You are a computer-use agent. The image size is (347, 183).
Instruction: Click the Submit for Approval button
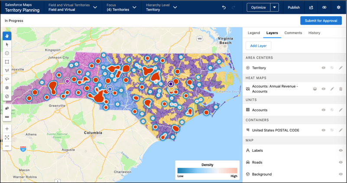[321, 20]
